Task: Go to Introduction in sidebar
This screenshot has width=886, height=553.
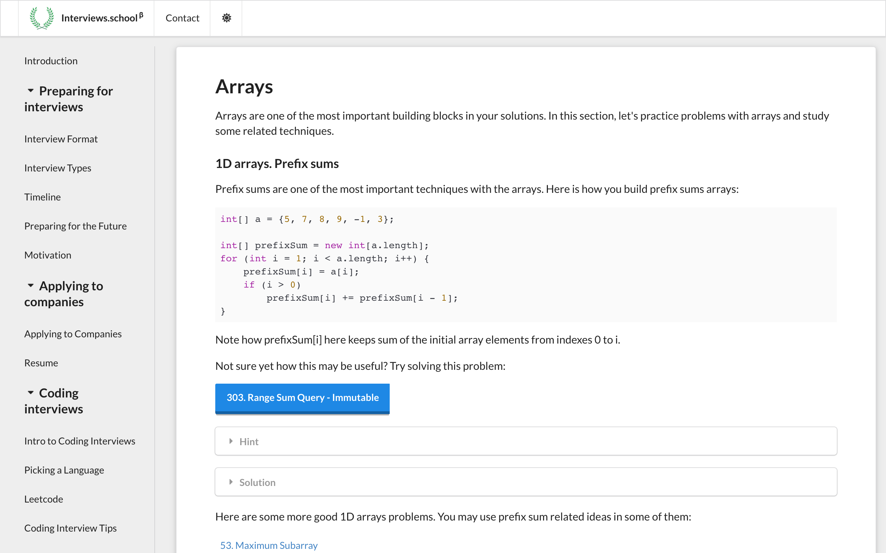Action: point(51,61)
